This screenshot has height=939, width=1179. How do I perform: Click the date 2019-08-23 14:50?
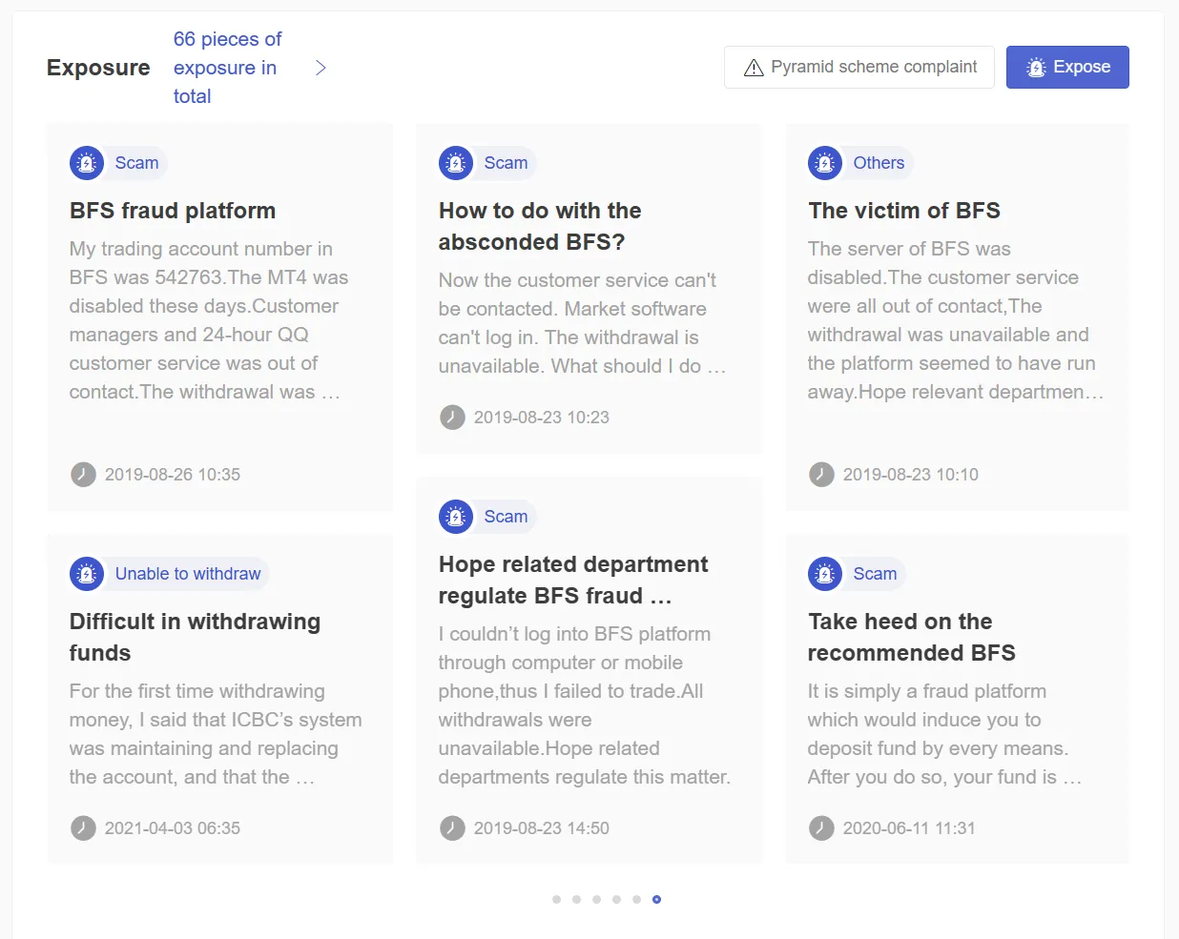(542, 828)
